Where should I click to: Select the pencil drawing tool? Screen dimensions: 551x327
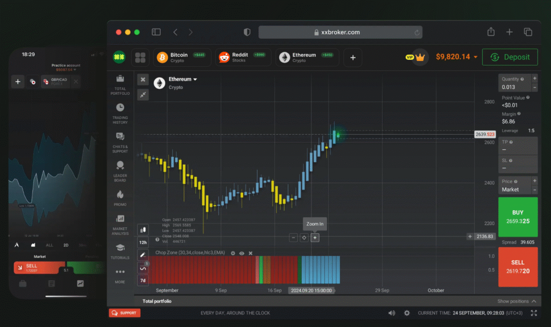143,255
